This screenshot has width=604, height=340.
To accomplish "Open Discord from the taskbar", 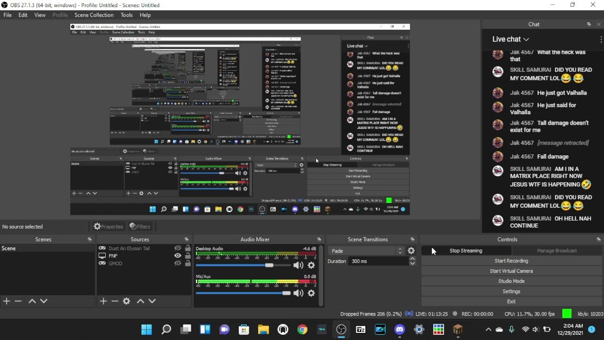I will [400, 329].
